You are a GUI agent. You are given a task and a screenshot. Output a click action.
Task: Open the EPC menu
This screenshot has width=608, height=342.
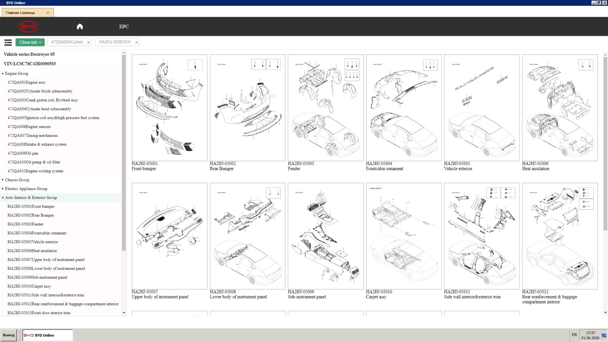[x=124, y=26]
